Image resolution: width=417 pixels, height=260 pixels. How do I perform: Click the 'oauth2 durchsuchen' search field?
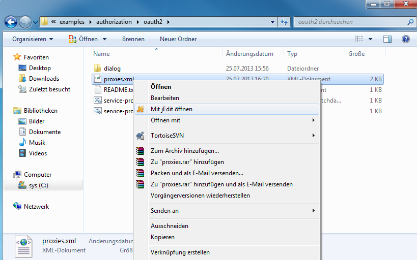pyautogui.click(x=350, y=22)
